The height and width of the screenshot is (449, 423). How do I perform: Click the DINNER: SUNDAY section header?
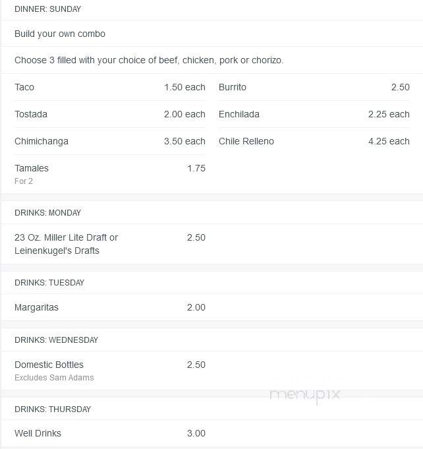48,9
